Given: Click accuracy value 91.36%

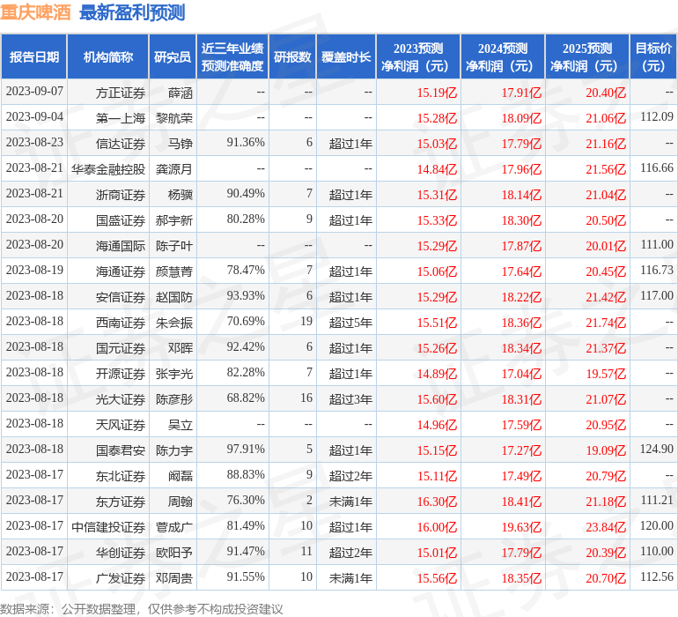Looking at the screenshot, I should click(246, 142).
